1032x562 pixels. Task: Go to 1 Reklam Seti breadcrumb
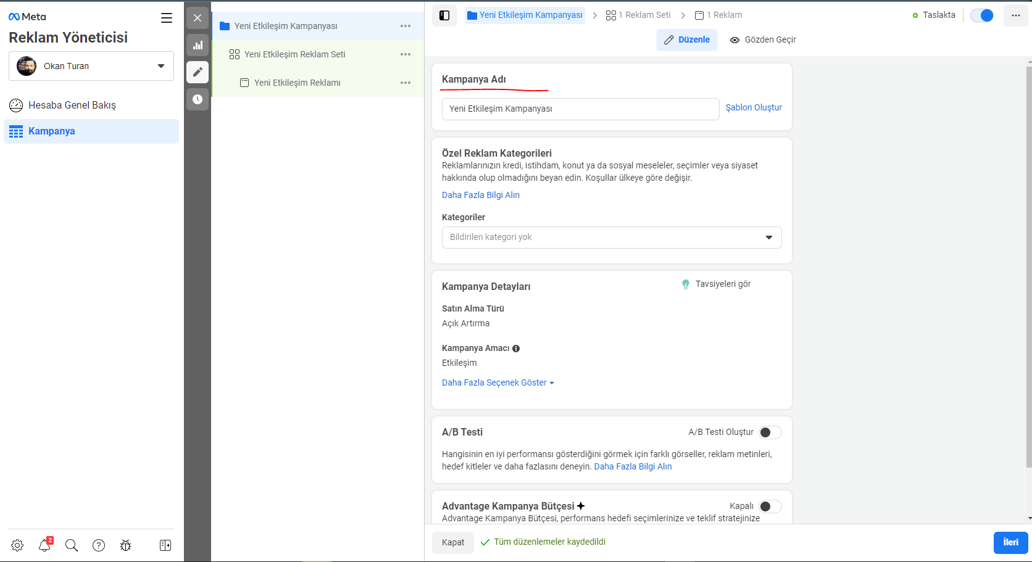638,15
